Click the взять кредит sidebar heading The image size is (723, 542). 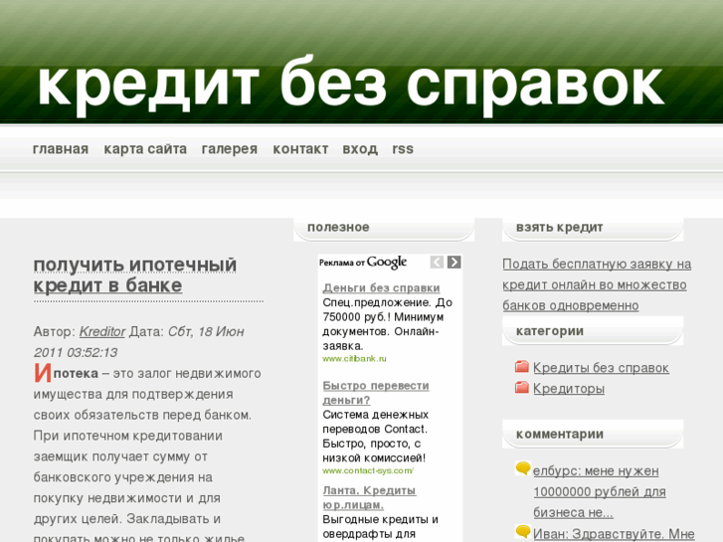(559, 228)
